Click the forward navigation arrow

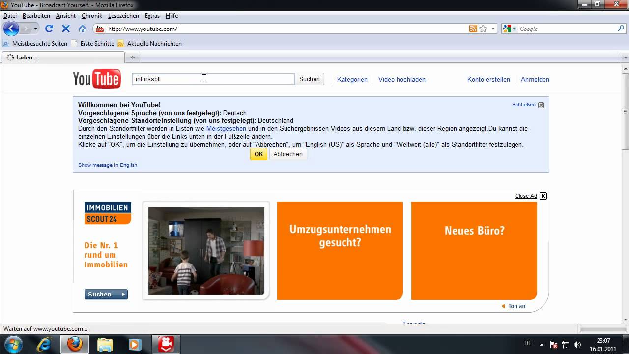tap(26, 29)
